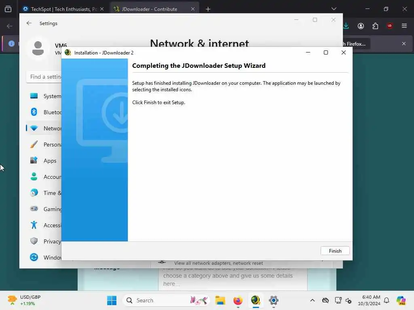Close the TechSpot browser tab
The image size is (414, 310).
(102, 9)
